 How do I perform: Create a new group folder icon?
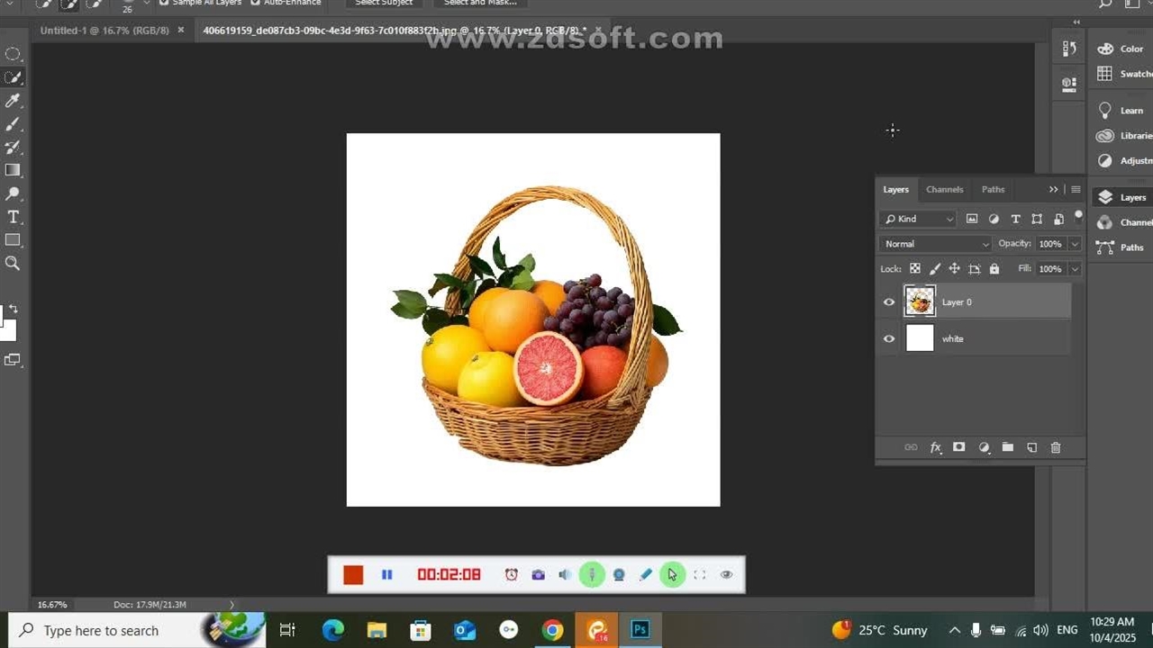click(x=1008, y=447)
